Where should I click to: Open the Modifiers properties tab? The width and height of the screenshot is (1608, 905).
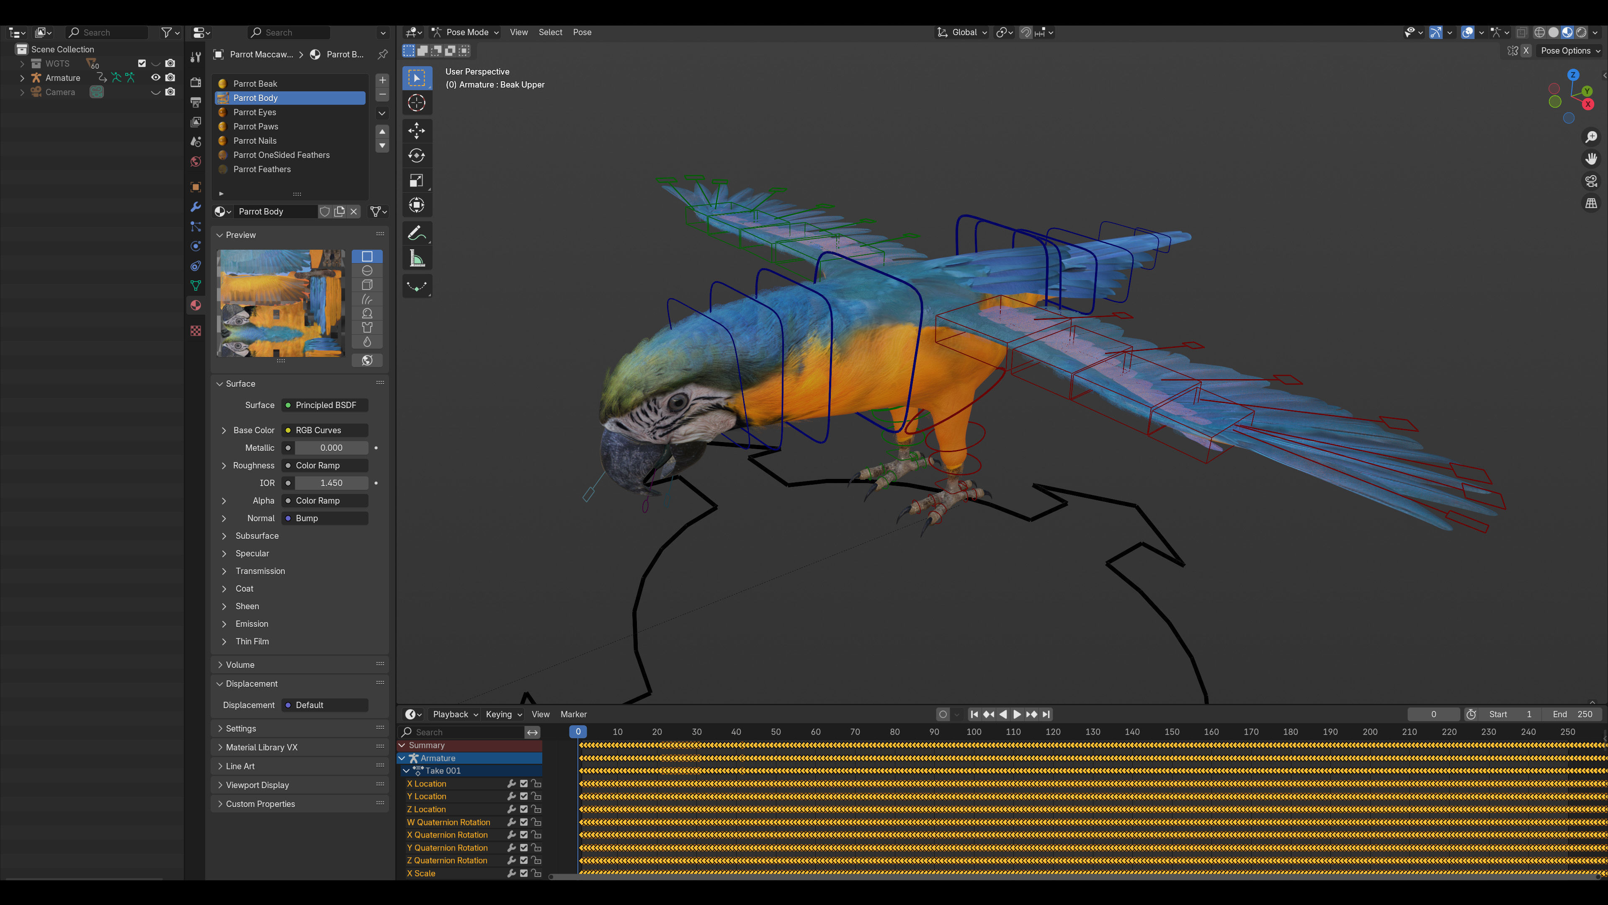[196, 207]
